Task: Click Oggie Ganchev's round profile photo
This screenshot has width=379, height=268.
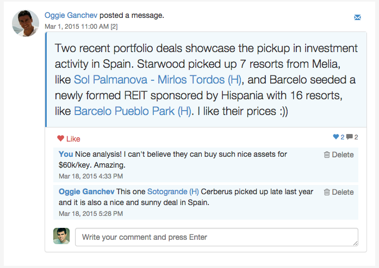Action: 26,23
